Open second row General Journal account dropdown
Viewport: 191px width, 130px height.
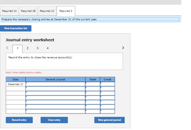pyautogui.click(x=55, y=89)
